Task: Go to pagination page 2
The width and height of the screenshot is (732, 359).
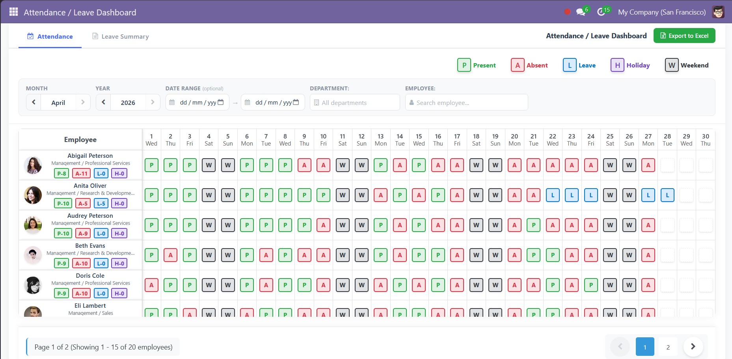Action: pos(668,347)
